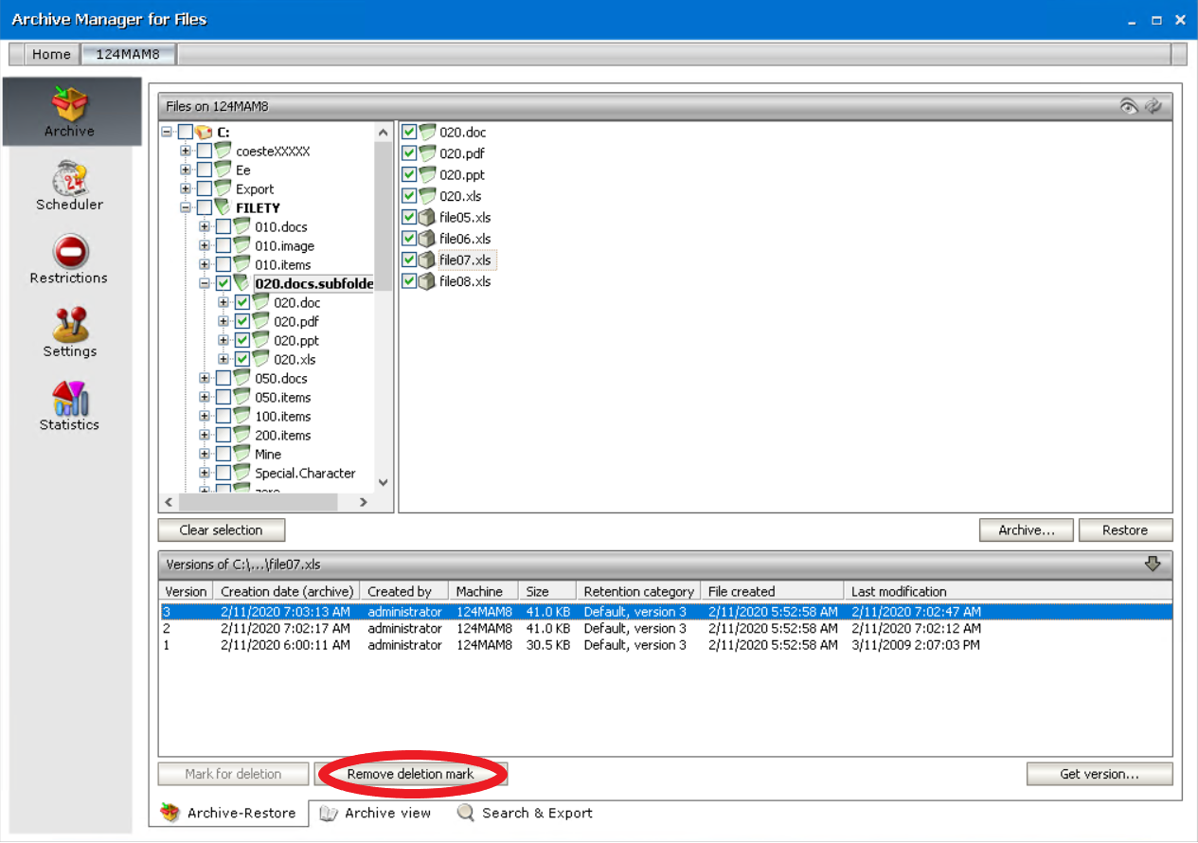Click the Get version... button
Image resolution: width=1198 pixels, height=843 pixels.
tap(1099, 774)
